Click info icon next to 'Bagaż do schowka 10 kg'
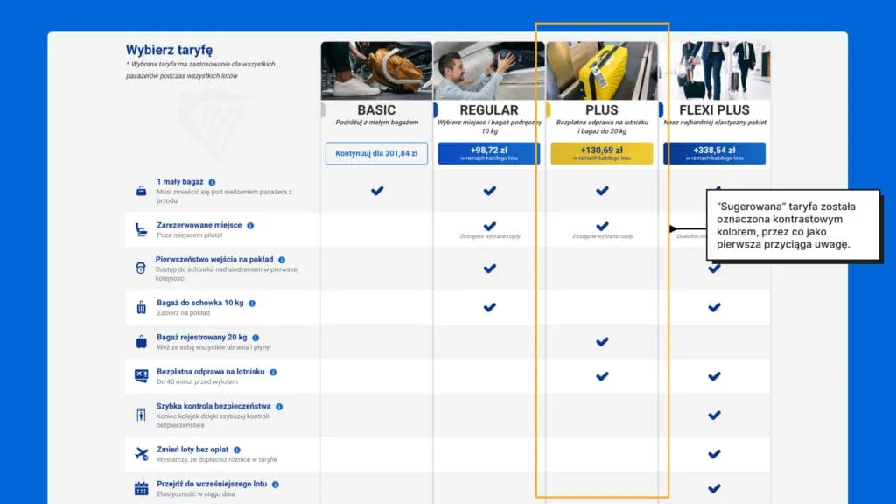The width and height of the screenshot is (896, 504). (x=252, y=303)
